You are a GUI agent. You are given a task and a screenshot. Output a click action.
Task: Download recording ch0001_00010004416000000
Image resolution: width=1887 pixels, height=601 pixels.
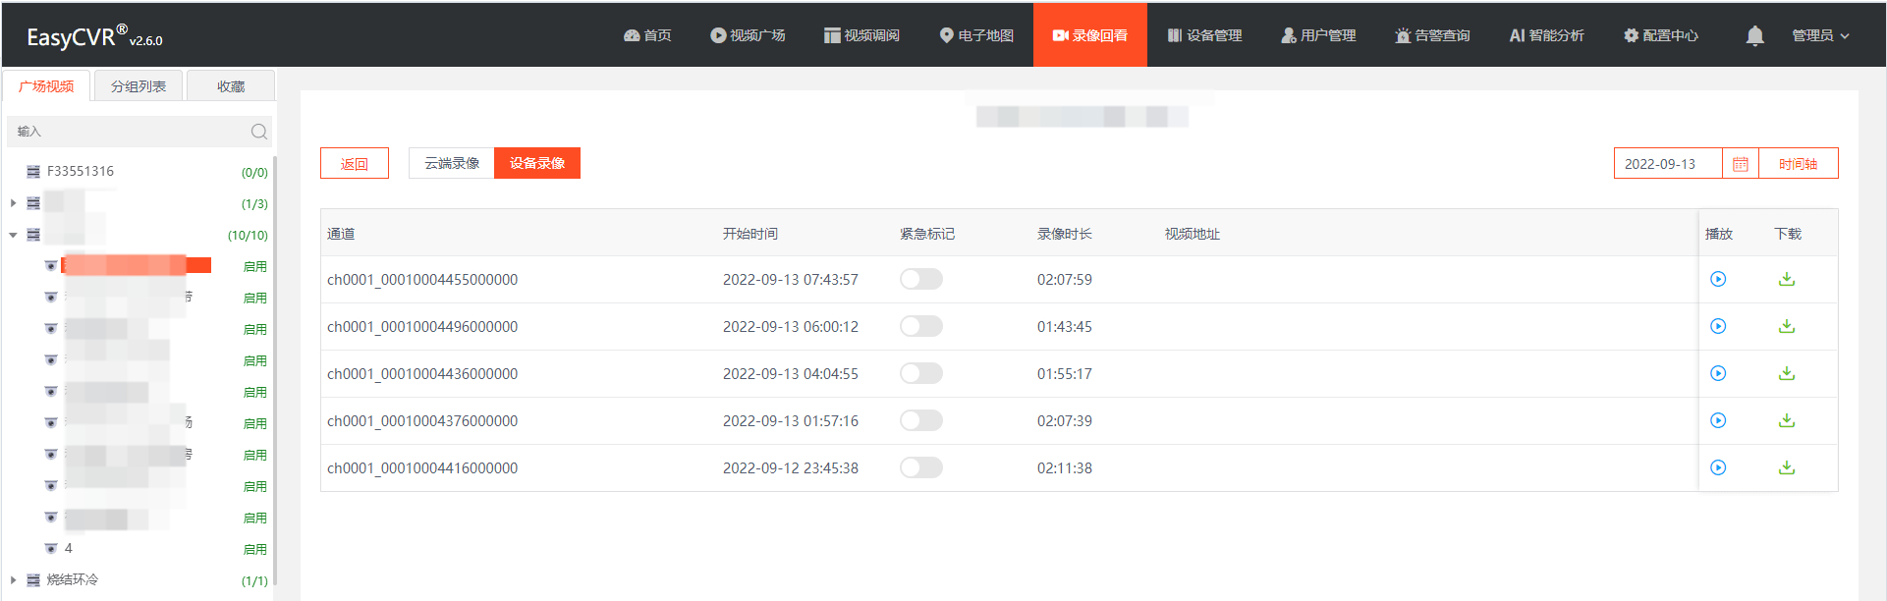1787,467
